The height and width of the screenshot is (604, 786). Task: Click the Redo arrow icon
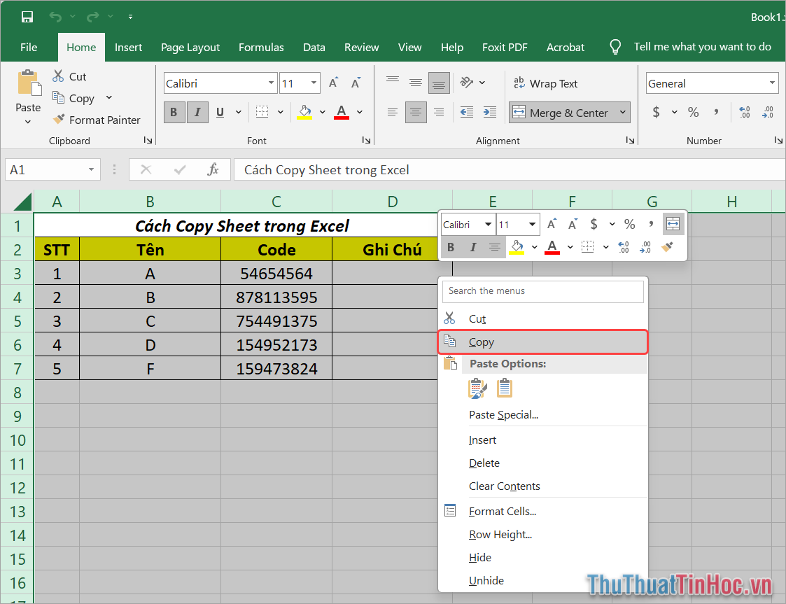[x=92, y=17]
